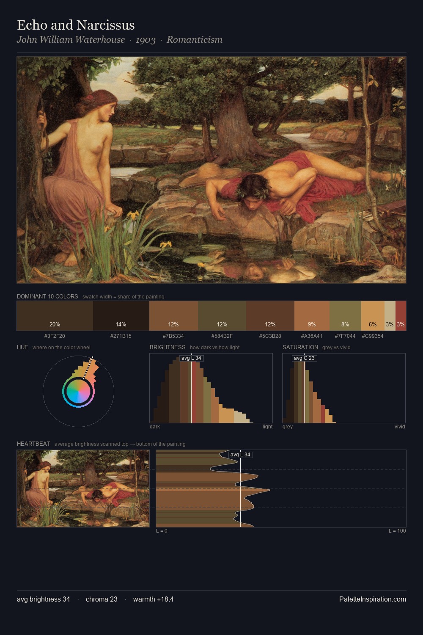Click 'avg brightness 34' in the footer
Screen dimensions: 423x635
(44, 599)
